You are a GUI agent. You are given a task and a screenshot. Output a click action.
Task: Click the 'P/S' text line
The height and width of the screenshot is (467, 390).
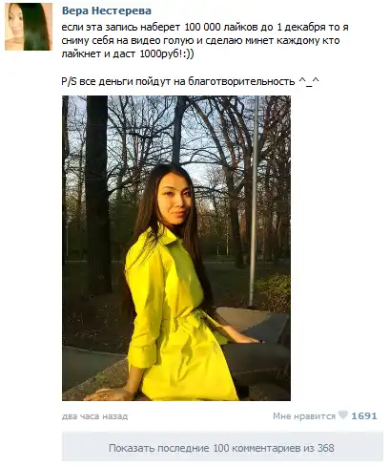(x=190, y=81)
